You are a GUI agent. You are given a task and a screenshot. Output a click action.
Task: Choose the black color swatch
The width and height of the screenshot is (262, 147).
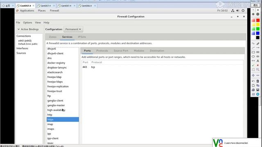click(x=258, y=38)
